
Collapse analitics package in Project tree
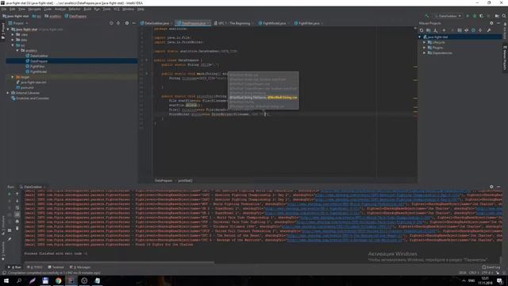click(17, 50)
